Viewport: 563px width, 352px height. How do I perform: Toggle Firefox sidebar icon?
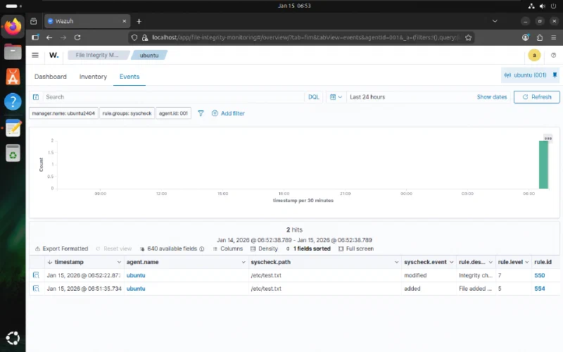click(x=35, y=37)
